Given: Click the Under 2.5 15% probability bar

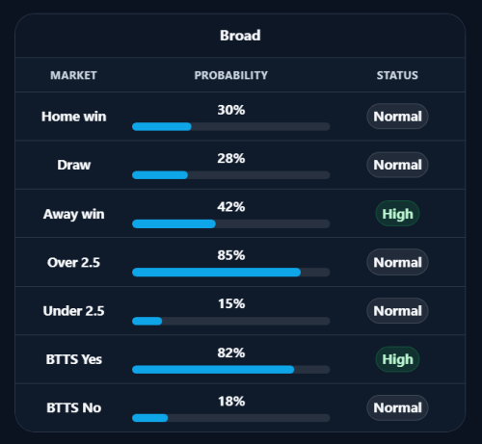Looking at the screenshot, I should click(231, 321).
